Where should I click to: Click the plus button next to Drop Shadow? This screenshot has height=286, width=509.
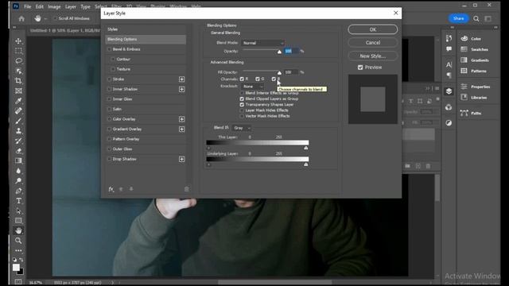pos(182,159)
